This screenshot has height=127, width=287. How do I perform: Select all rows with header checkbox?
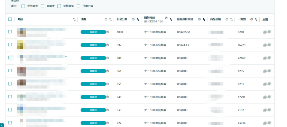(x=10, y=19)
